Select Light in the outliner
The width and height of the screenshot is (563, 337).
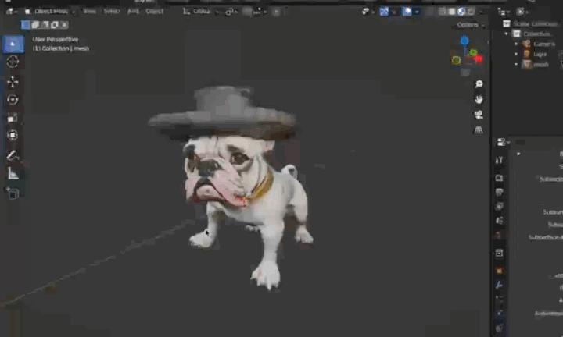[540, 54]
